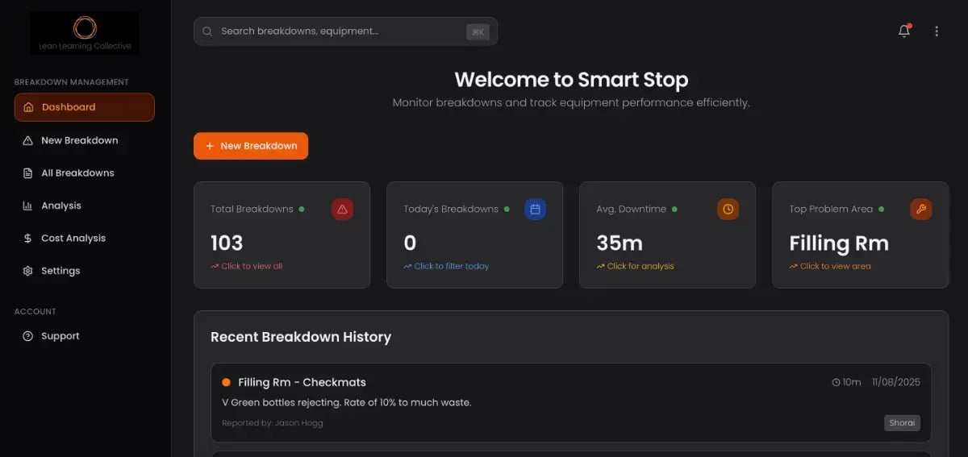Click the wrench icon on Top Problem Area

click(x=920, y=210)
